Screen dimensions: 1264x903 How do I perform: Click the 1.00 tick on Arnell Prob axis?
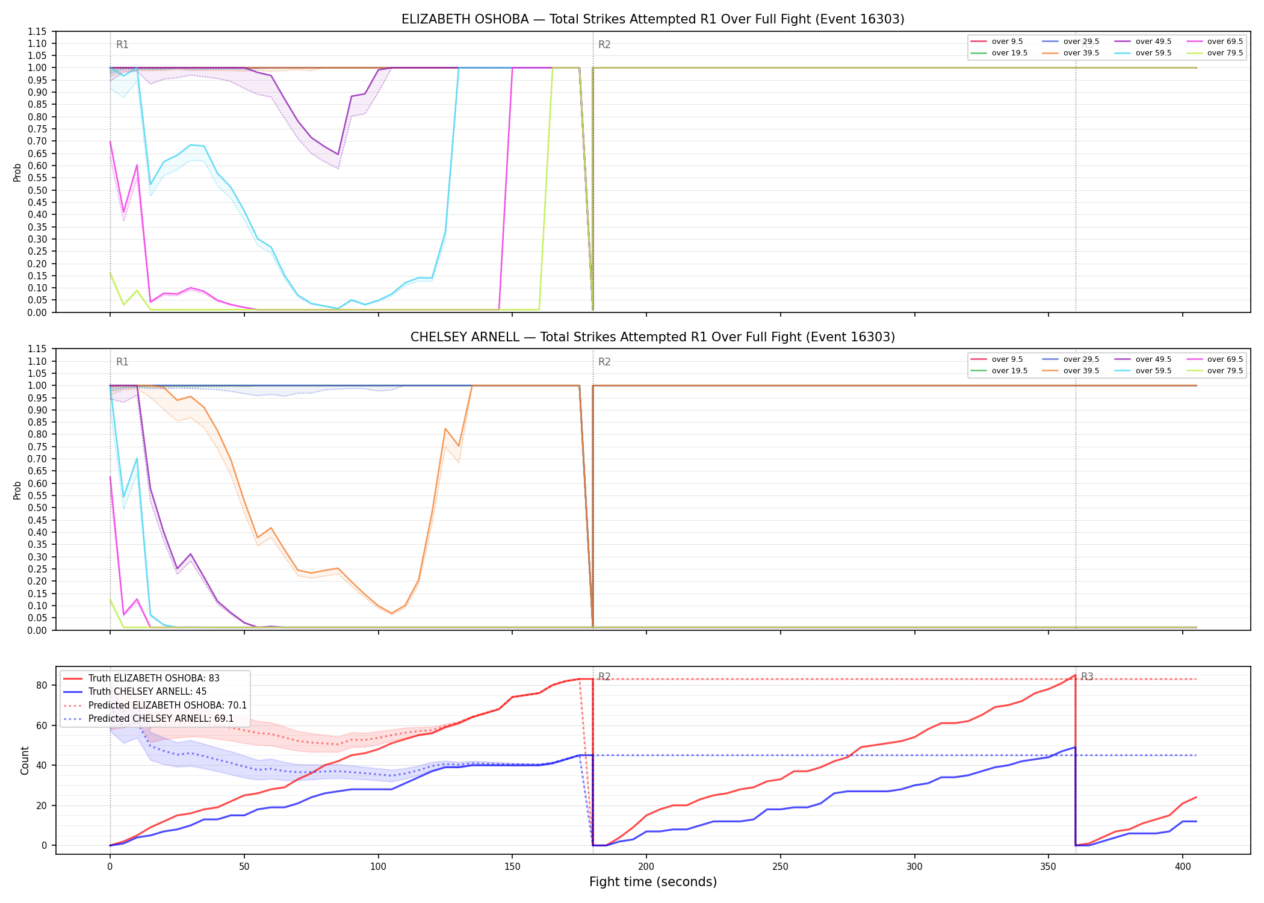(37, 385)
